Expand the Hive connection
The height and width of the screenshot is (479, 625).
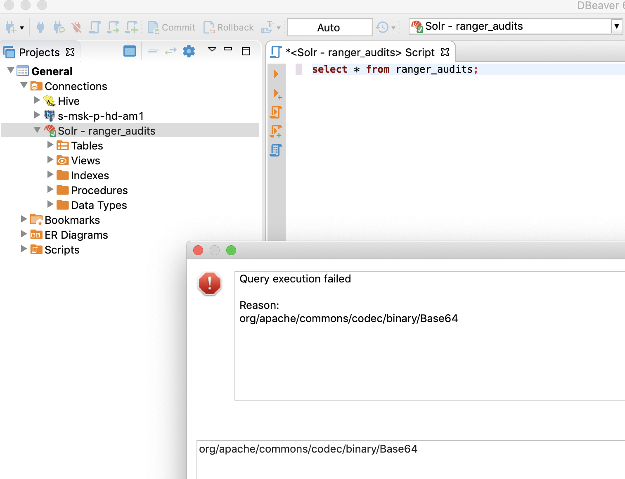point(37,100)
